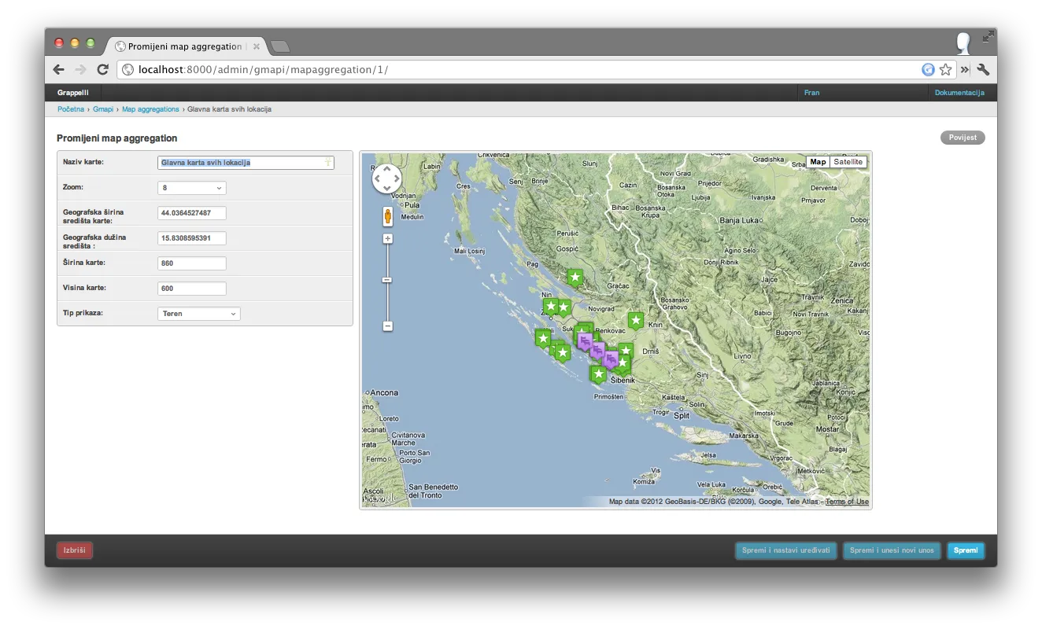This screenshot has width=1042, height=629.
Task: Open the Zoom level dropdown
Action: 192,188
